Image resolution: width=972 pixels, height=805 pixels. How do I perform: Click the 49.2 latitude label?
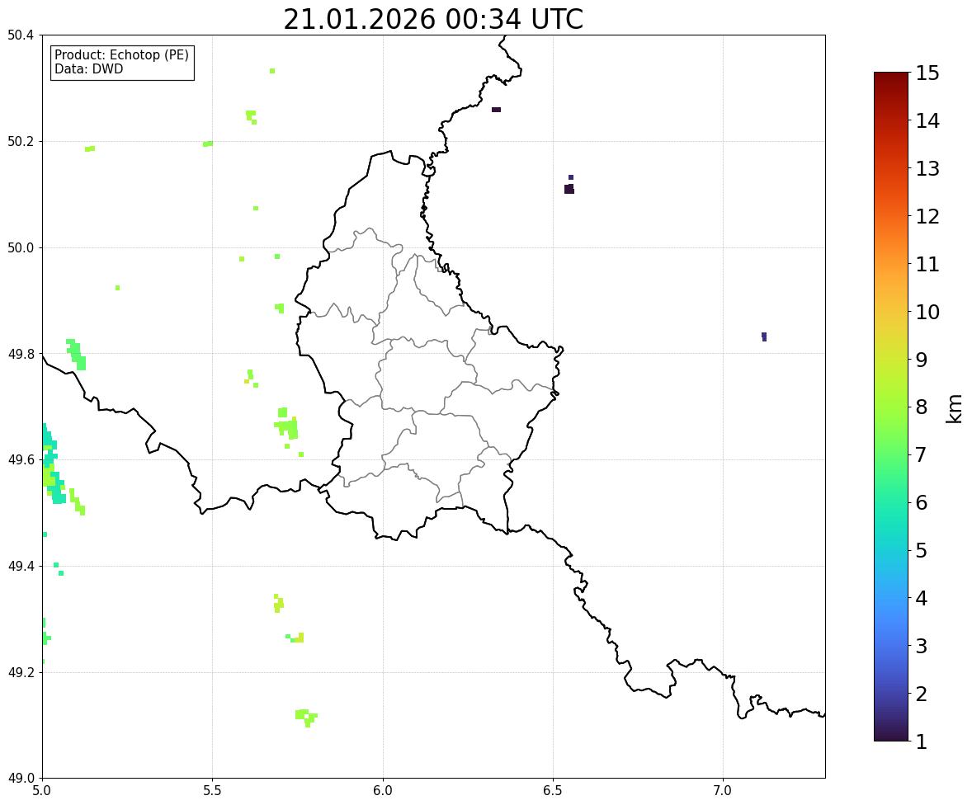pyautogui.click(x=21, y=672)
